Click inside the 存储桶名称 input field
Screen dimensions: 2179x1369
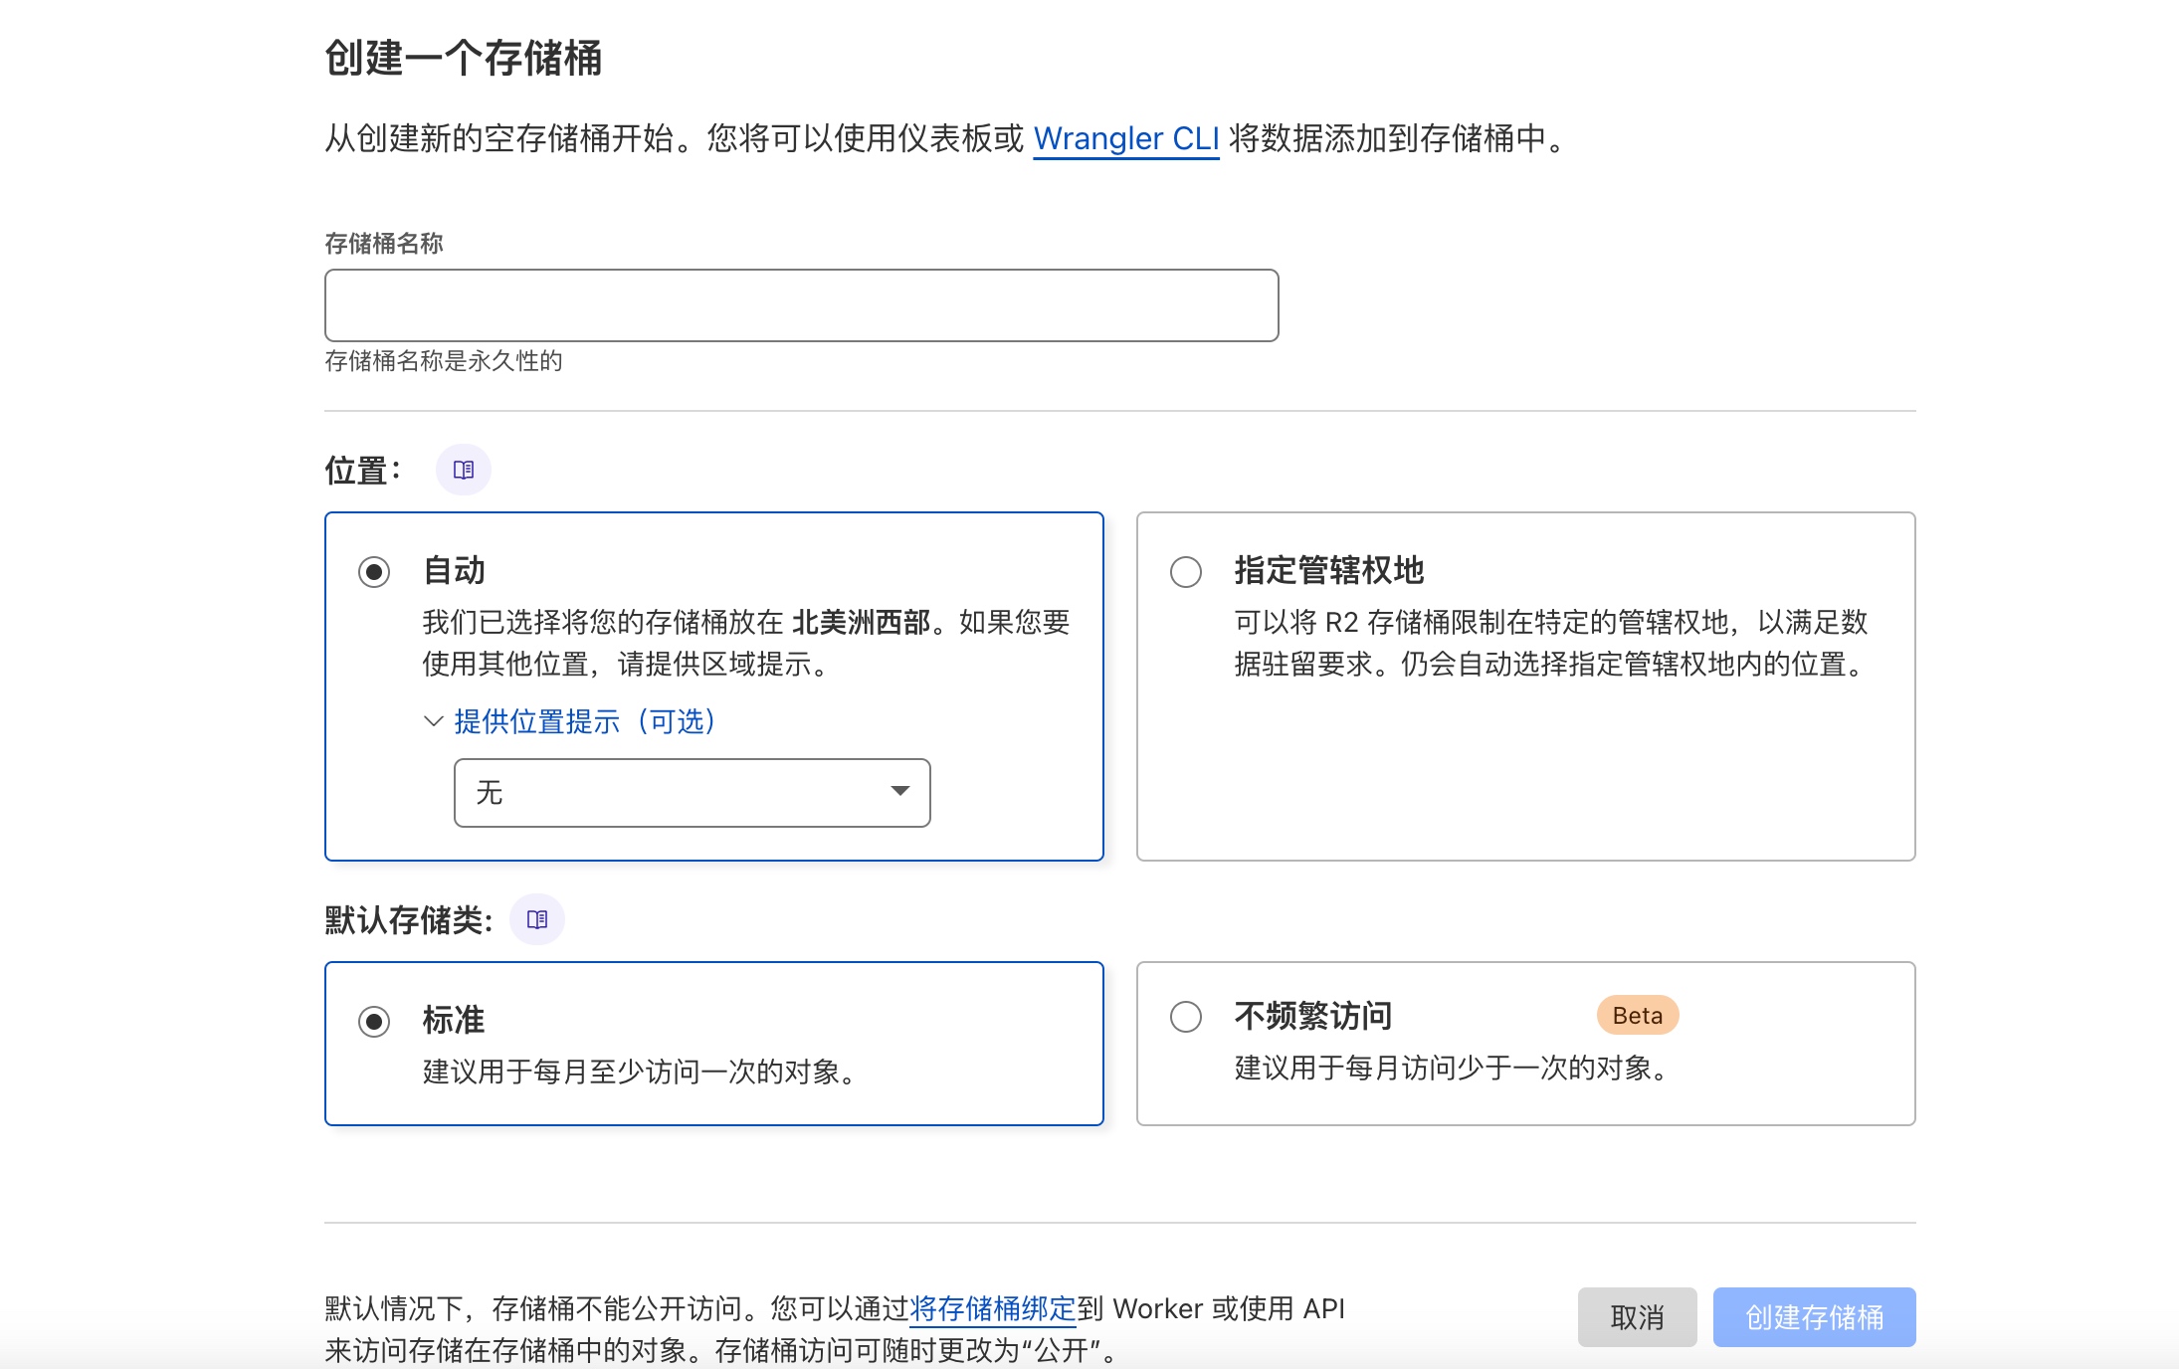[x=800, y=304]
